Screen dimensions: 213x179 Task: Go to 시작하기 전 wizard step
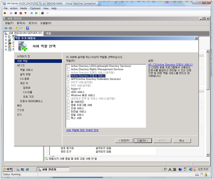[23, 57]
